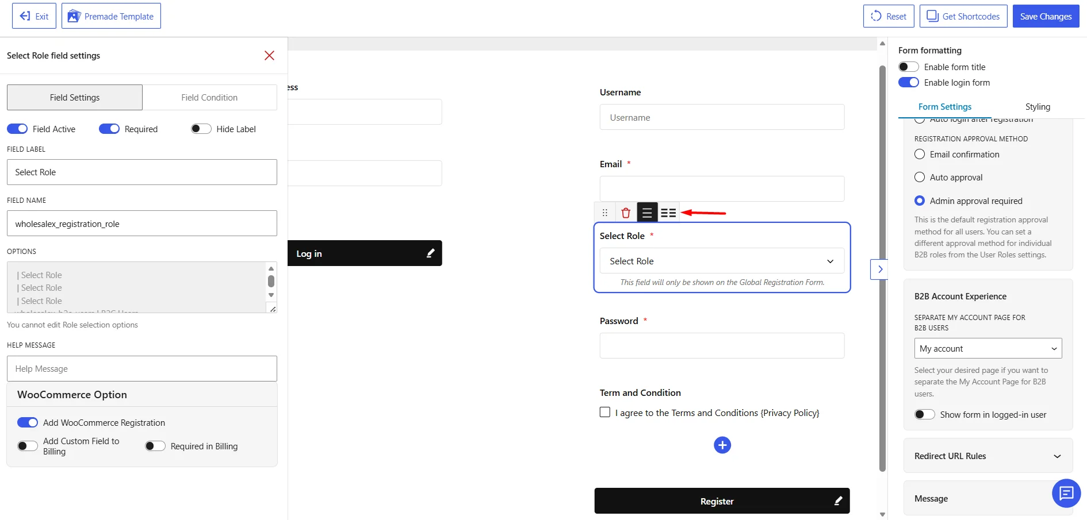Expand the Message section
The width and height of the screenshot is (1087, 520).
tap(988, 498)
